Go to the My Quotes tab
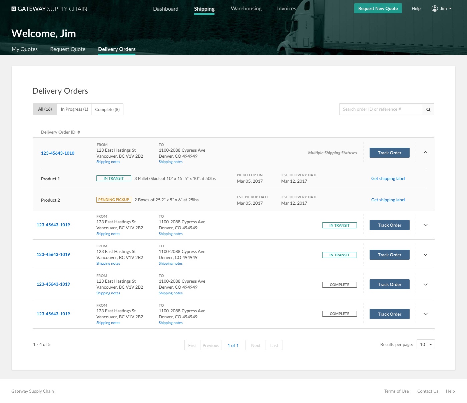Screen dimensions: 467x403 (25, 49)
